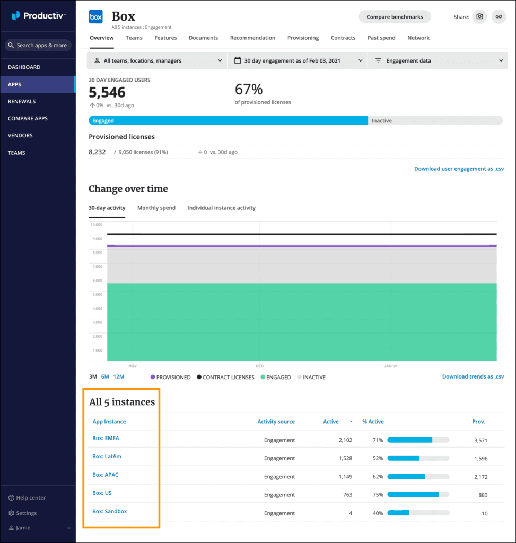Viewport: 516px width, 543px height.
Task: Open the Box: Sandbox instance
Action: pyautogui.click(x=109, y=511)
